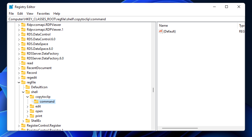Select the copytoclip key label

tap(43, 97)
